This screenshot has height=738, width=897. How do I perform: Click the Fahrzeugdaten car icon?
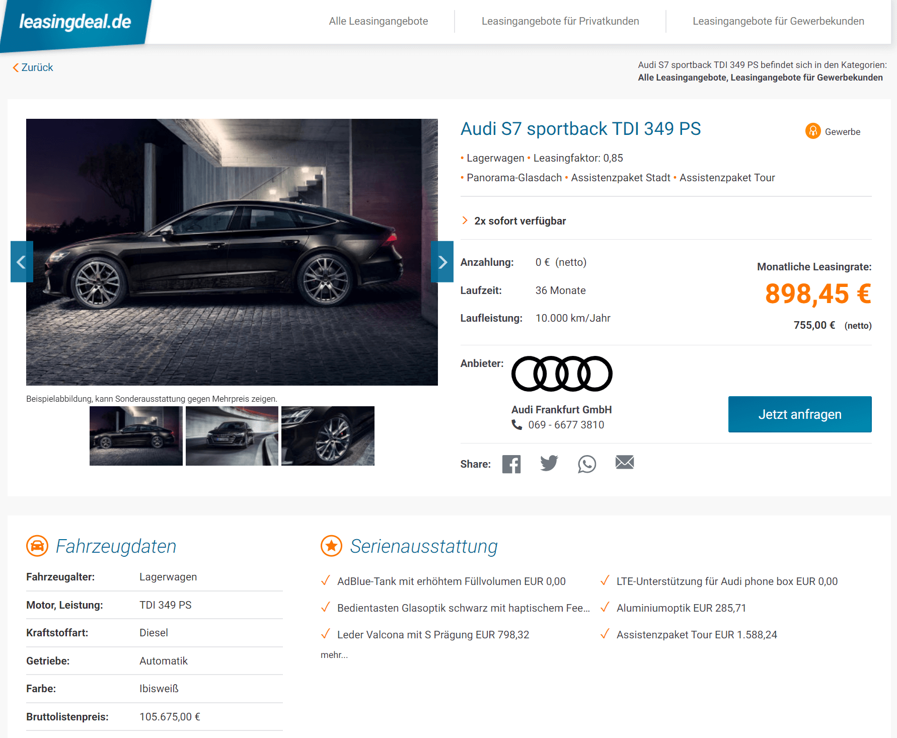pos(37,546)
